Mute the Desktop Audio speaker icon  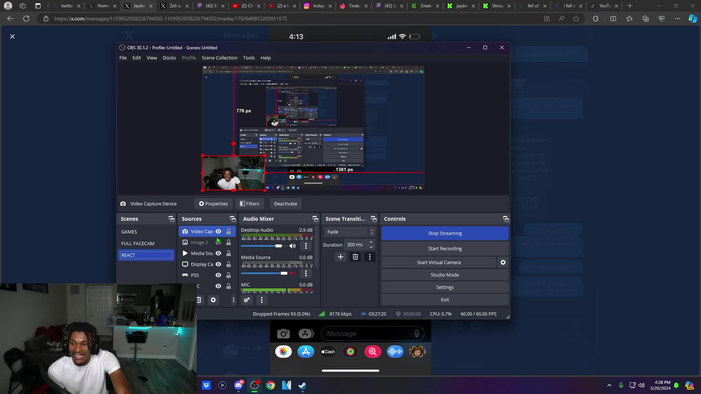(292, 246)
